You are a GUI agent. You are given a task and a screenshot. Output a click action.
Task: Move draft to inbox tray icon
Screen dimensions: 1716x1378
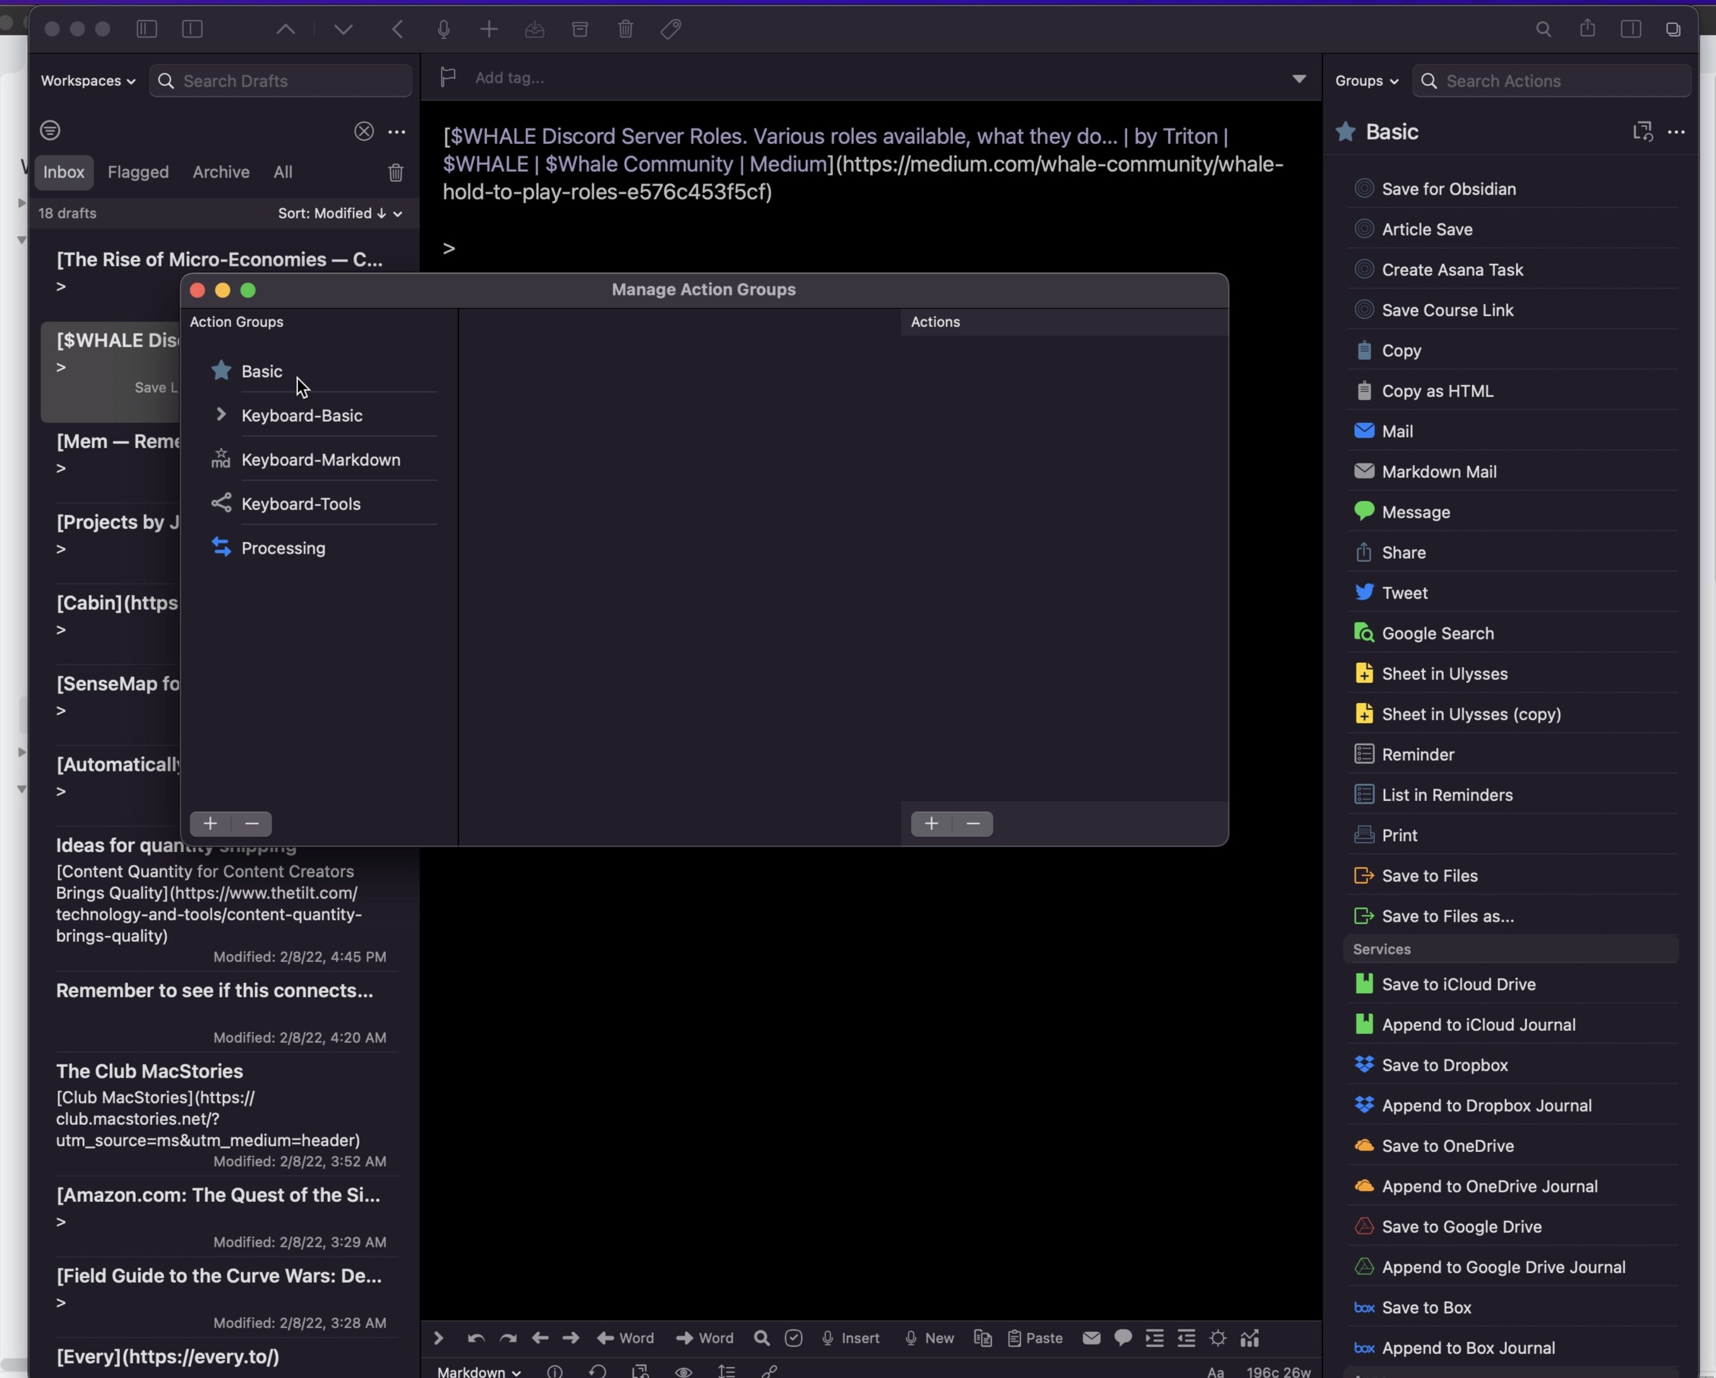535,30
